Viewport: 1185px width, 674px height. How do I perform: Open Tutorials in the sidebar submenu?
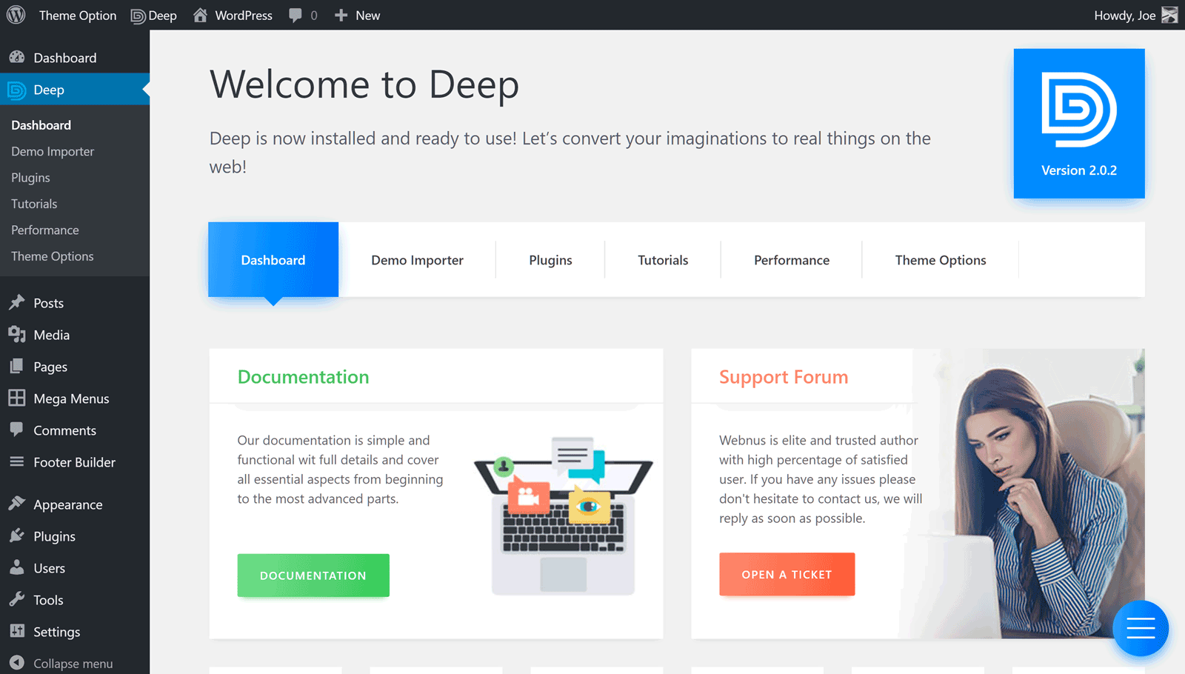click(34, 204)
